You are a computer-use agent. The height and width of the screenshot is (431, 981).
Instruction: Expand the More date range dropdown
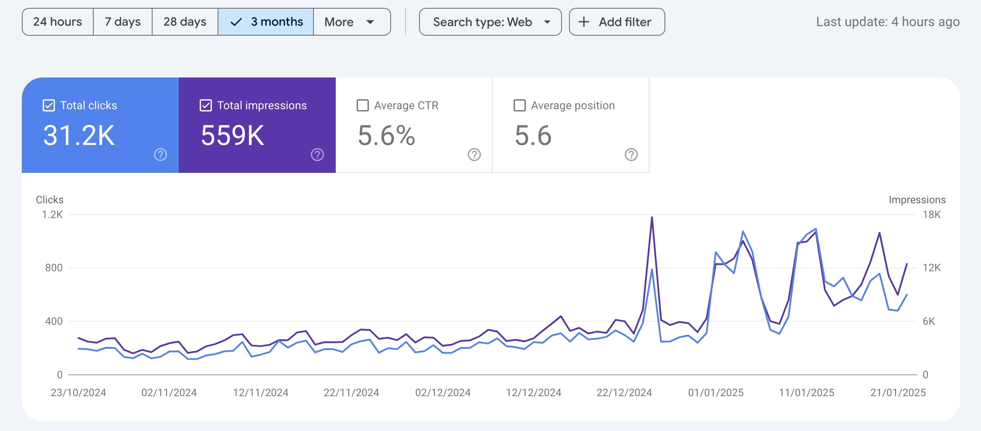351,22
